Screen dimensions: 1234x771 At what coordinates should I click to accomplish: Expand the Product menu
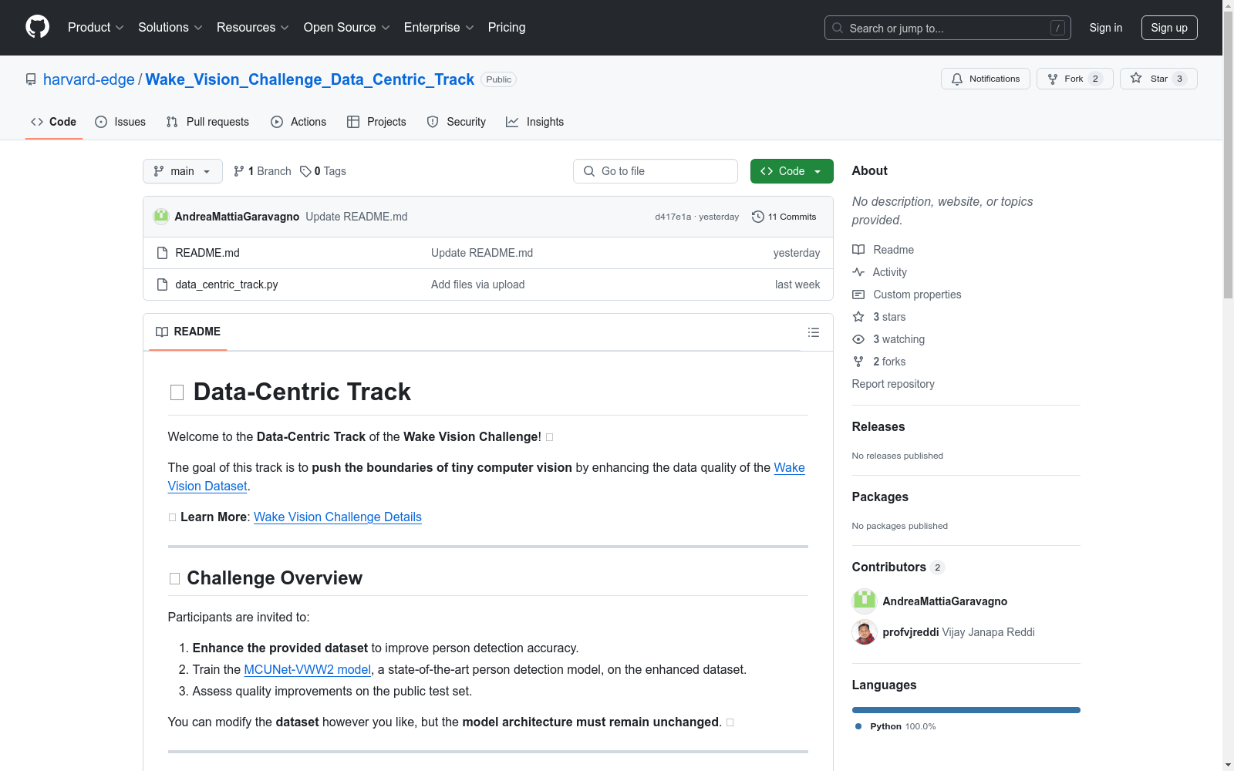[96, 28]
